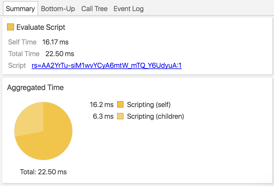274x186 pixels.
Task: Click the Scripting (self) legend swatch
Action: click(x=120, y=104)
